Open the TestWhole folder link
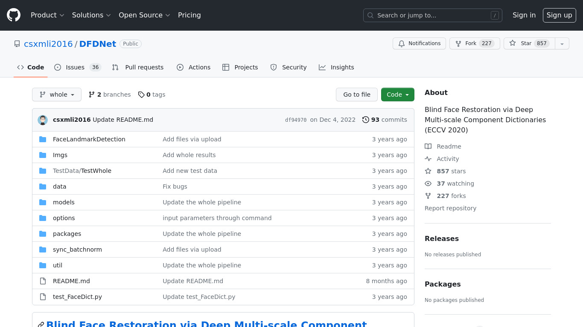 click(96, 171)
